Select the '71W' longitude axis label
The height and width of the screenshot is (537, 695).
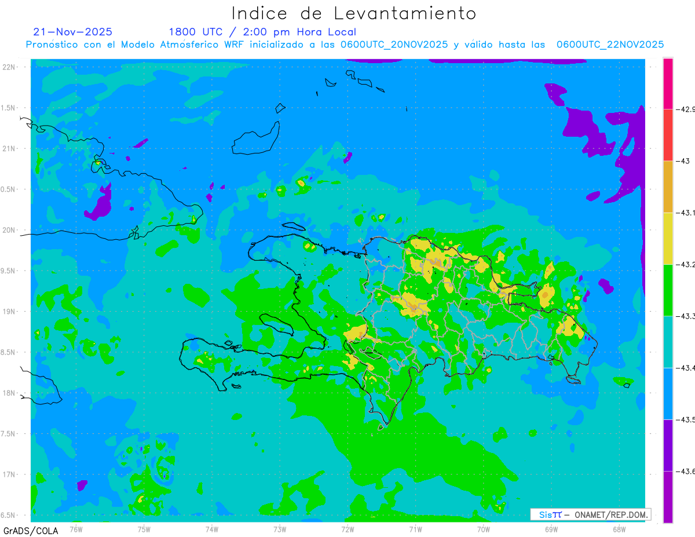[x=415, y=529]
